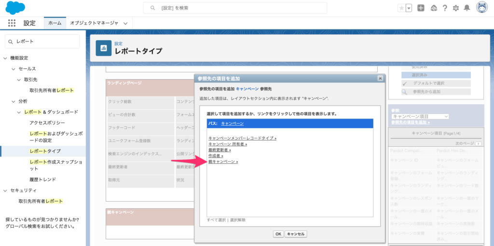Click the sidebar quick find box
The height and width of the screenshot is (246, 494).
42,41
